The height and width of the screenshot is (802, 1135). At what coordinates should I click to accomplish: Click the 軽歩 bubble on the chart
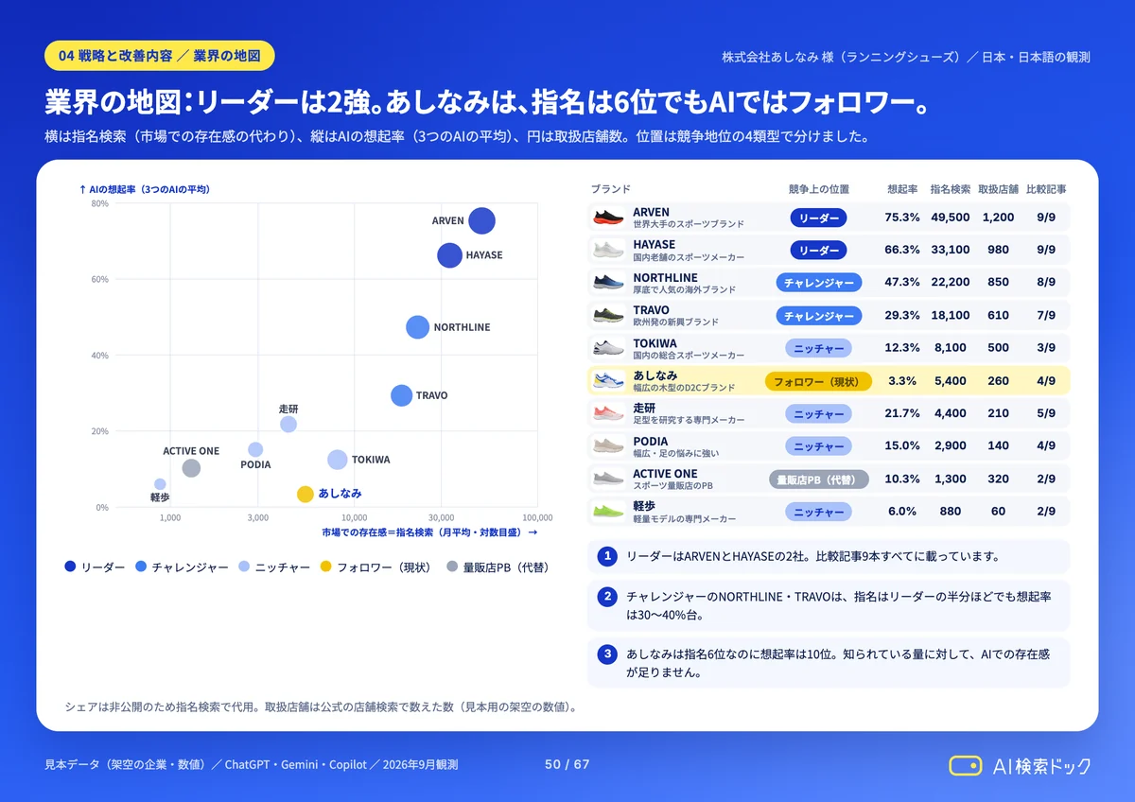[x=160, y=484]
